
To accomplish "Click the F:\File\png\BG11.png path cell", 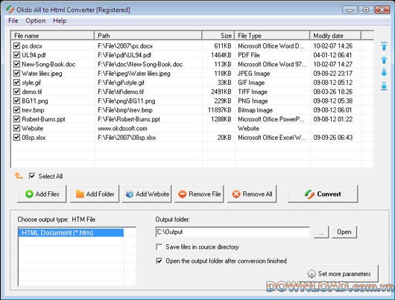I will 127,101.
